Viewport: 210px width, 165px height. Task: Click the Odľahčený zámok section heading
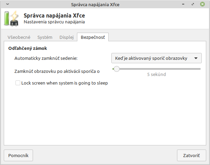click(x=27, y=48)
